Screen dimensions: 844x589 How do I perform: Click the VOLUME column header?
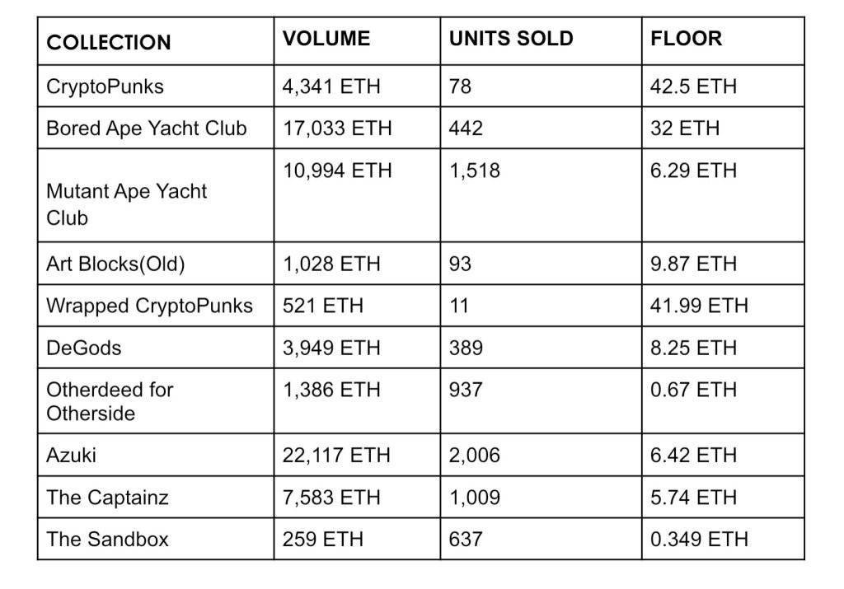point(326,39)
